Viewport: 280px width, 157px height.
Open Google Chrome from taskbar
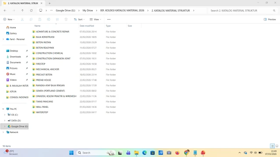click(x=186, y=153)
